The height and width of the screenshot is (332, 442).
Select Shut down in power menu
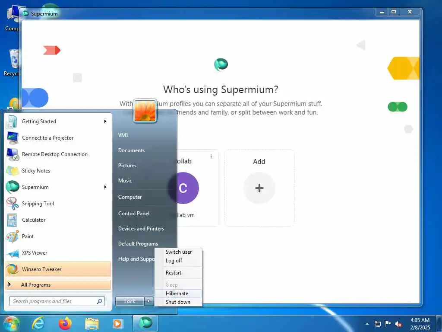[x=178, y=302]
